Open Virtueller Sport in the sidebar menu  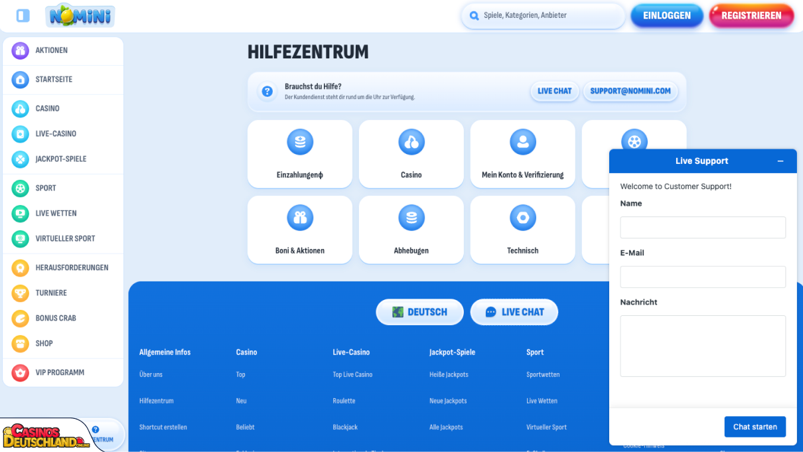(65, 239)
